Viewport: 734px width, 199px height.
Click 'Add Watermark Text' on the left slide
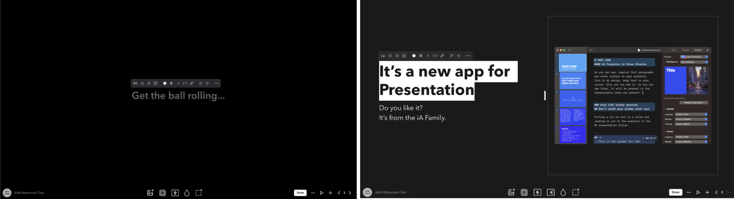29,193
